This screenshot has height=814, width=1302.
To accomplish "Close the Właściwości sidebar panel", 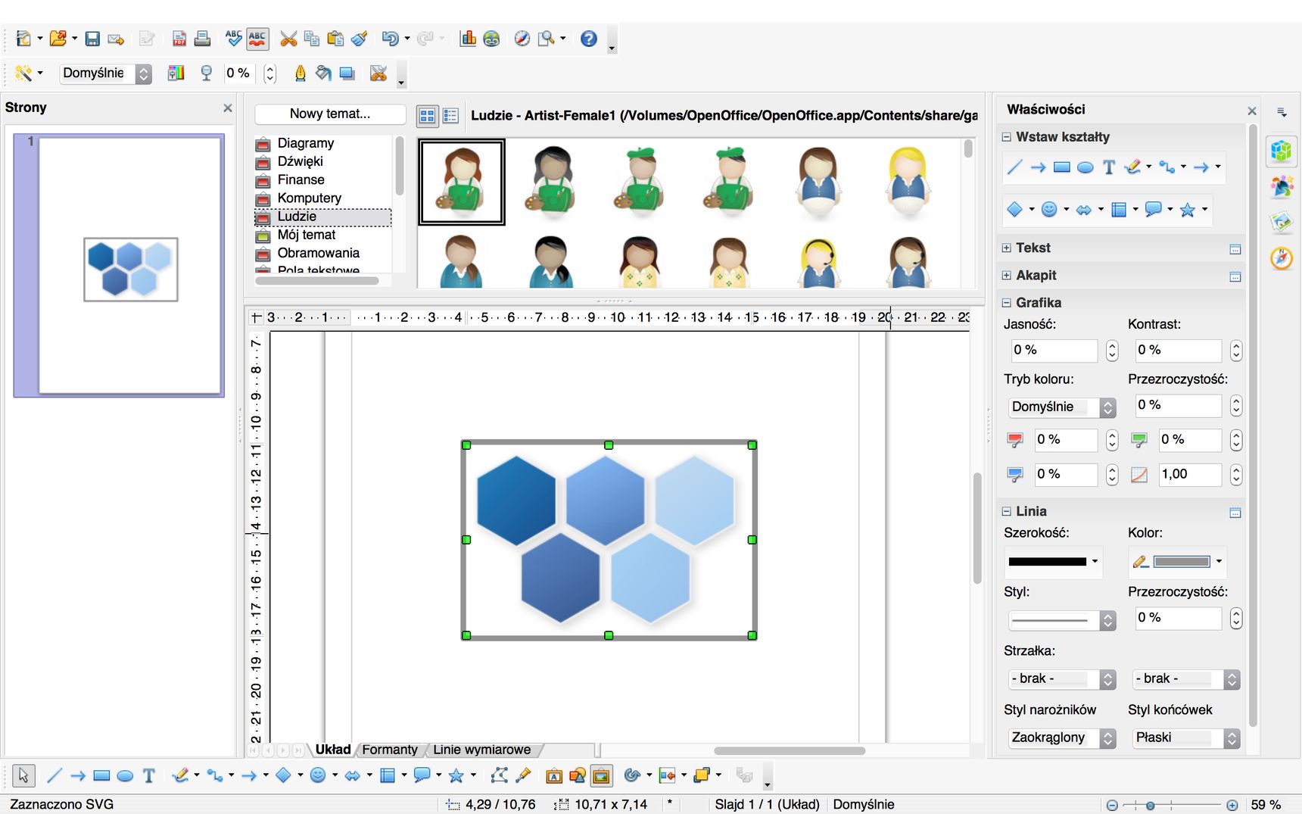I will [1252, 111].
